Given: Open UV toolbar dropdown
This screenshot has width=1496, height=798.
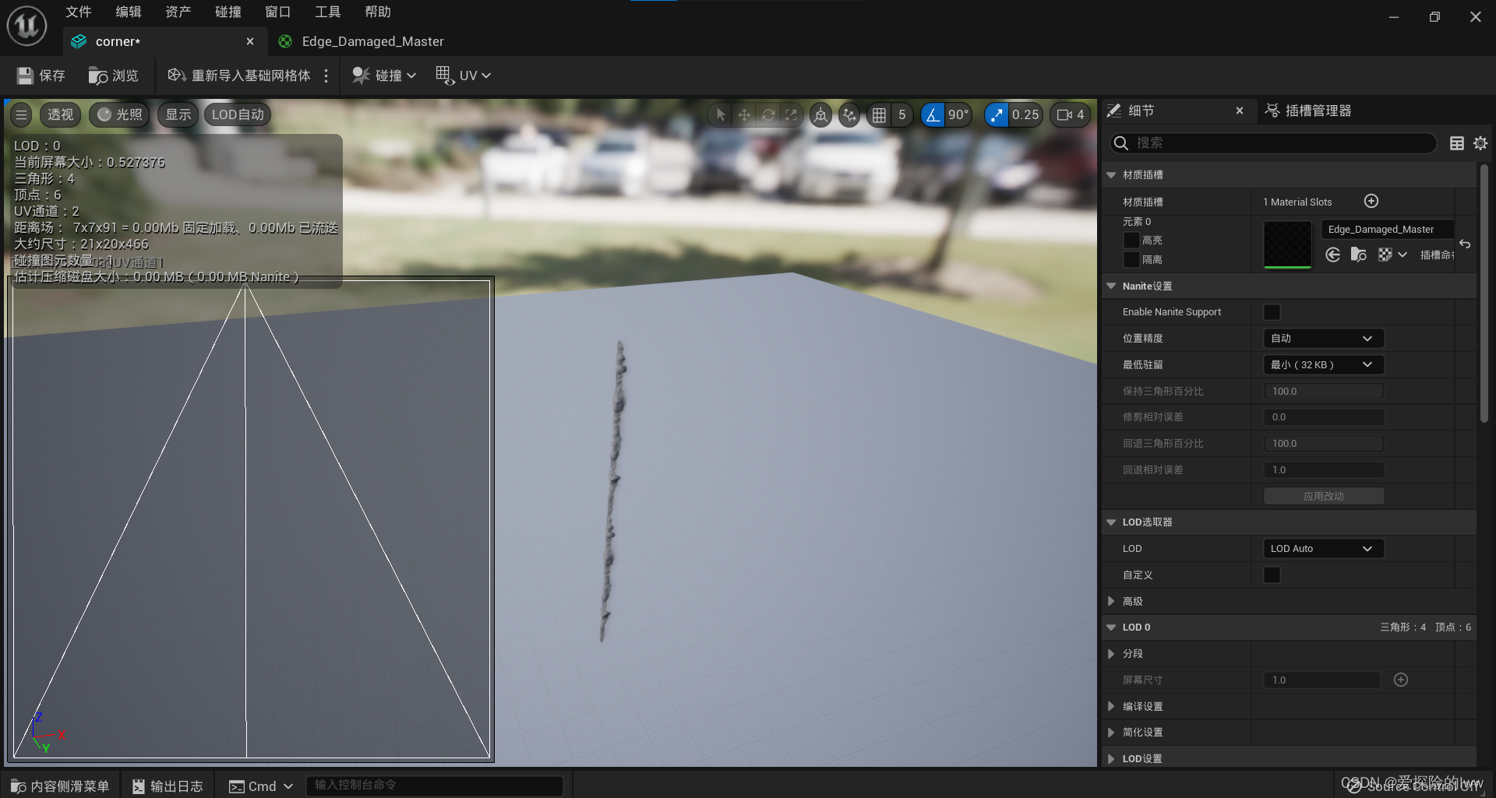Looking at the screenshot, I should coord(464,76).
